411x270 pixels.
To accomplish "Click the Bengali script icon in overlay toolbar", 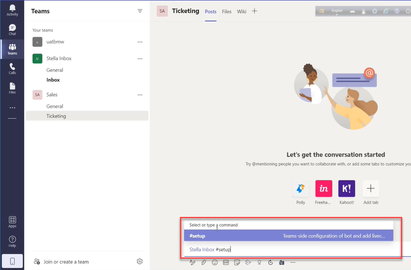I will pyautogui.click(x=321, y=11).
